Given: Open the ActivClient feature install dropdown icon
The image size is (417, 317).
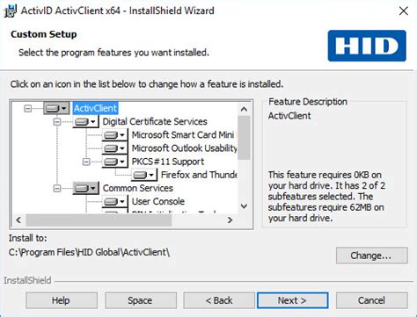Looking at the screenshot, I should pyautogui.click(x=56, y=108).
